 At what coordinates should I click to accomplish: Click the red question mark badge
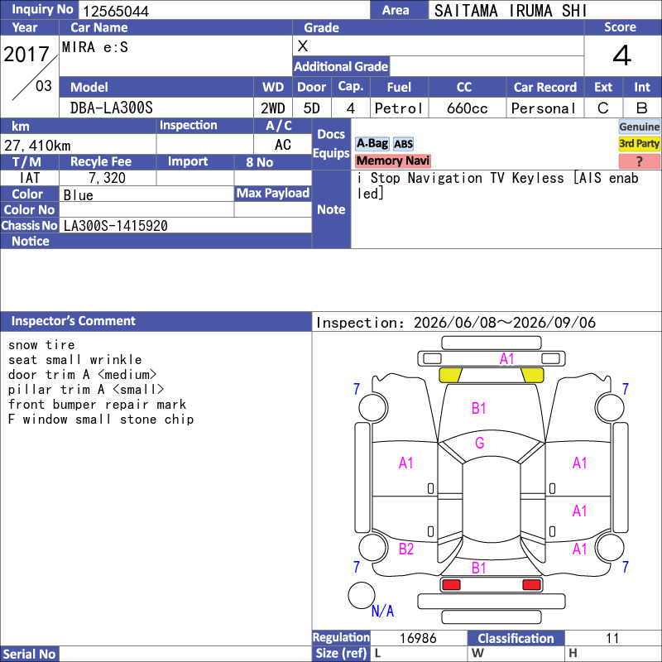(639, 161)
